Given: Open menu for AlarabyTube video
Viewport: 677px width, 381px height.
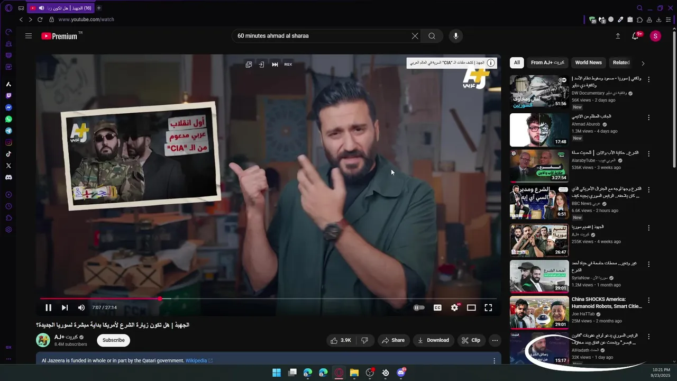Looking at the screenshot, I should point(649,153).
